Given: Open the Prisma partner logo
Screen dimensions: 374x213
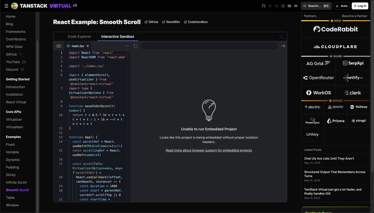Looking at the screenshot, I should (x=336, y=121).
